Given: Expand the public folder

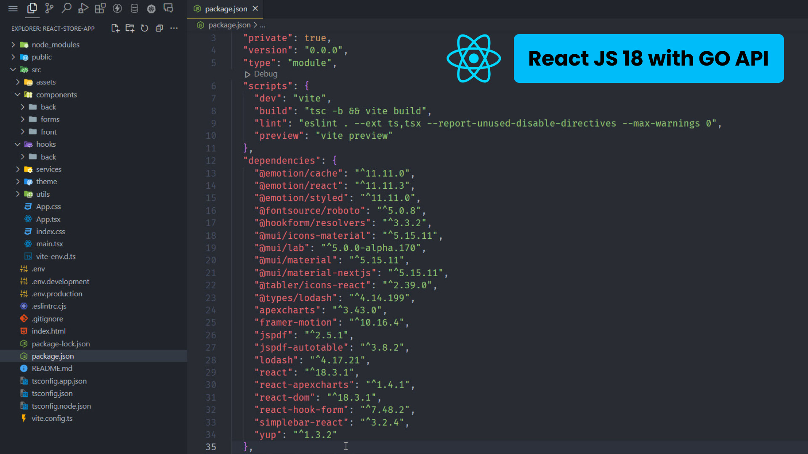Looking at the screenshot, I should 42,57.
